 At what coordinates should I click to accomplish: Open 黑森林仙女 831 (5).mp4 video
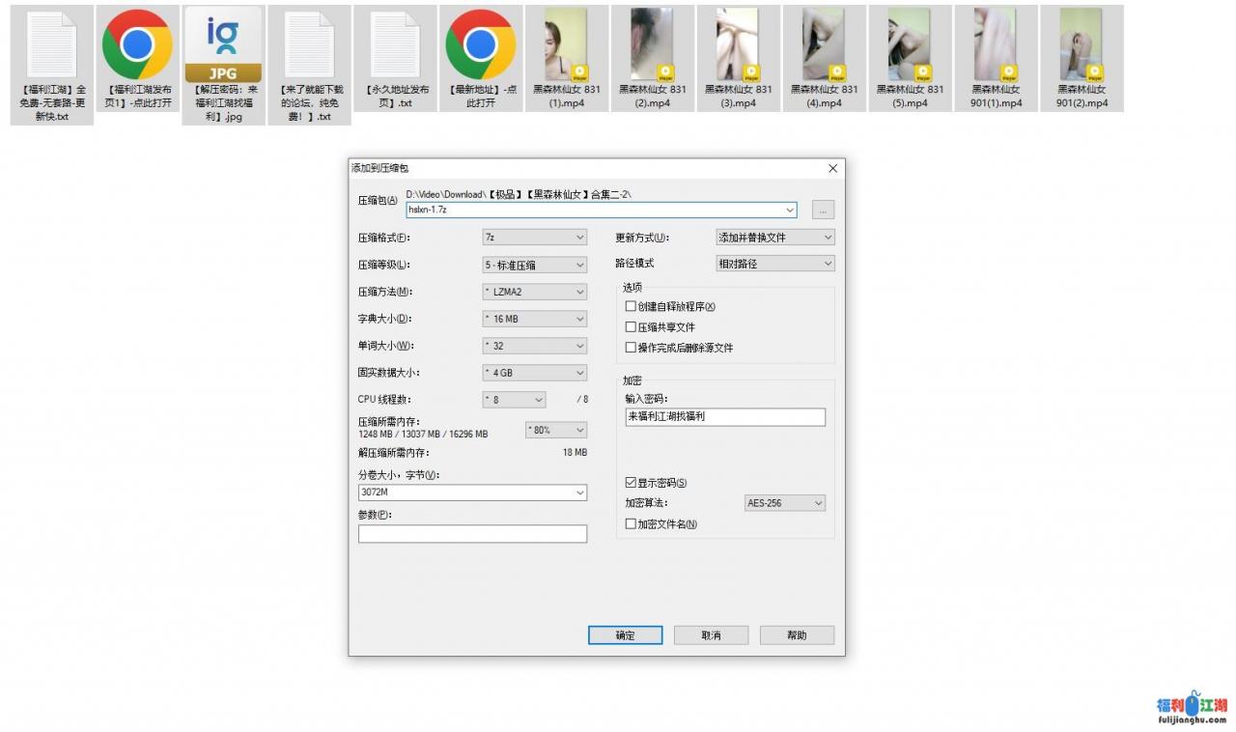coord(911,43)
